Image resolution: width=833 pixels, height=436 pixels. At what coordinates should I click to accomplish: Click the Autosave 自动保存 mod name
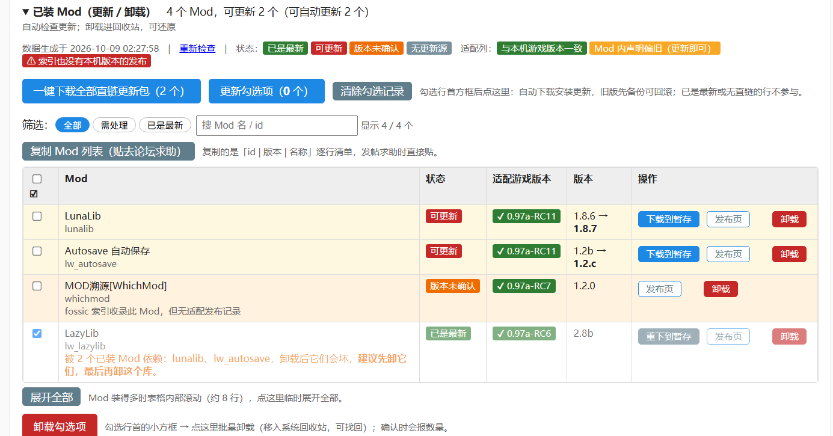(x=108, y=251)
